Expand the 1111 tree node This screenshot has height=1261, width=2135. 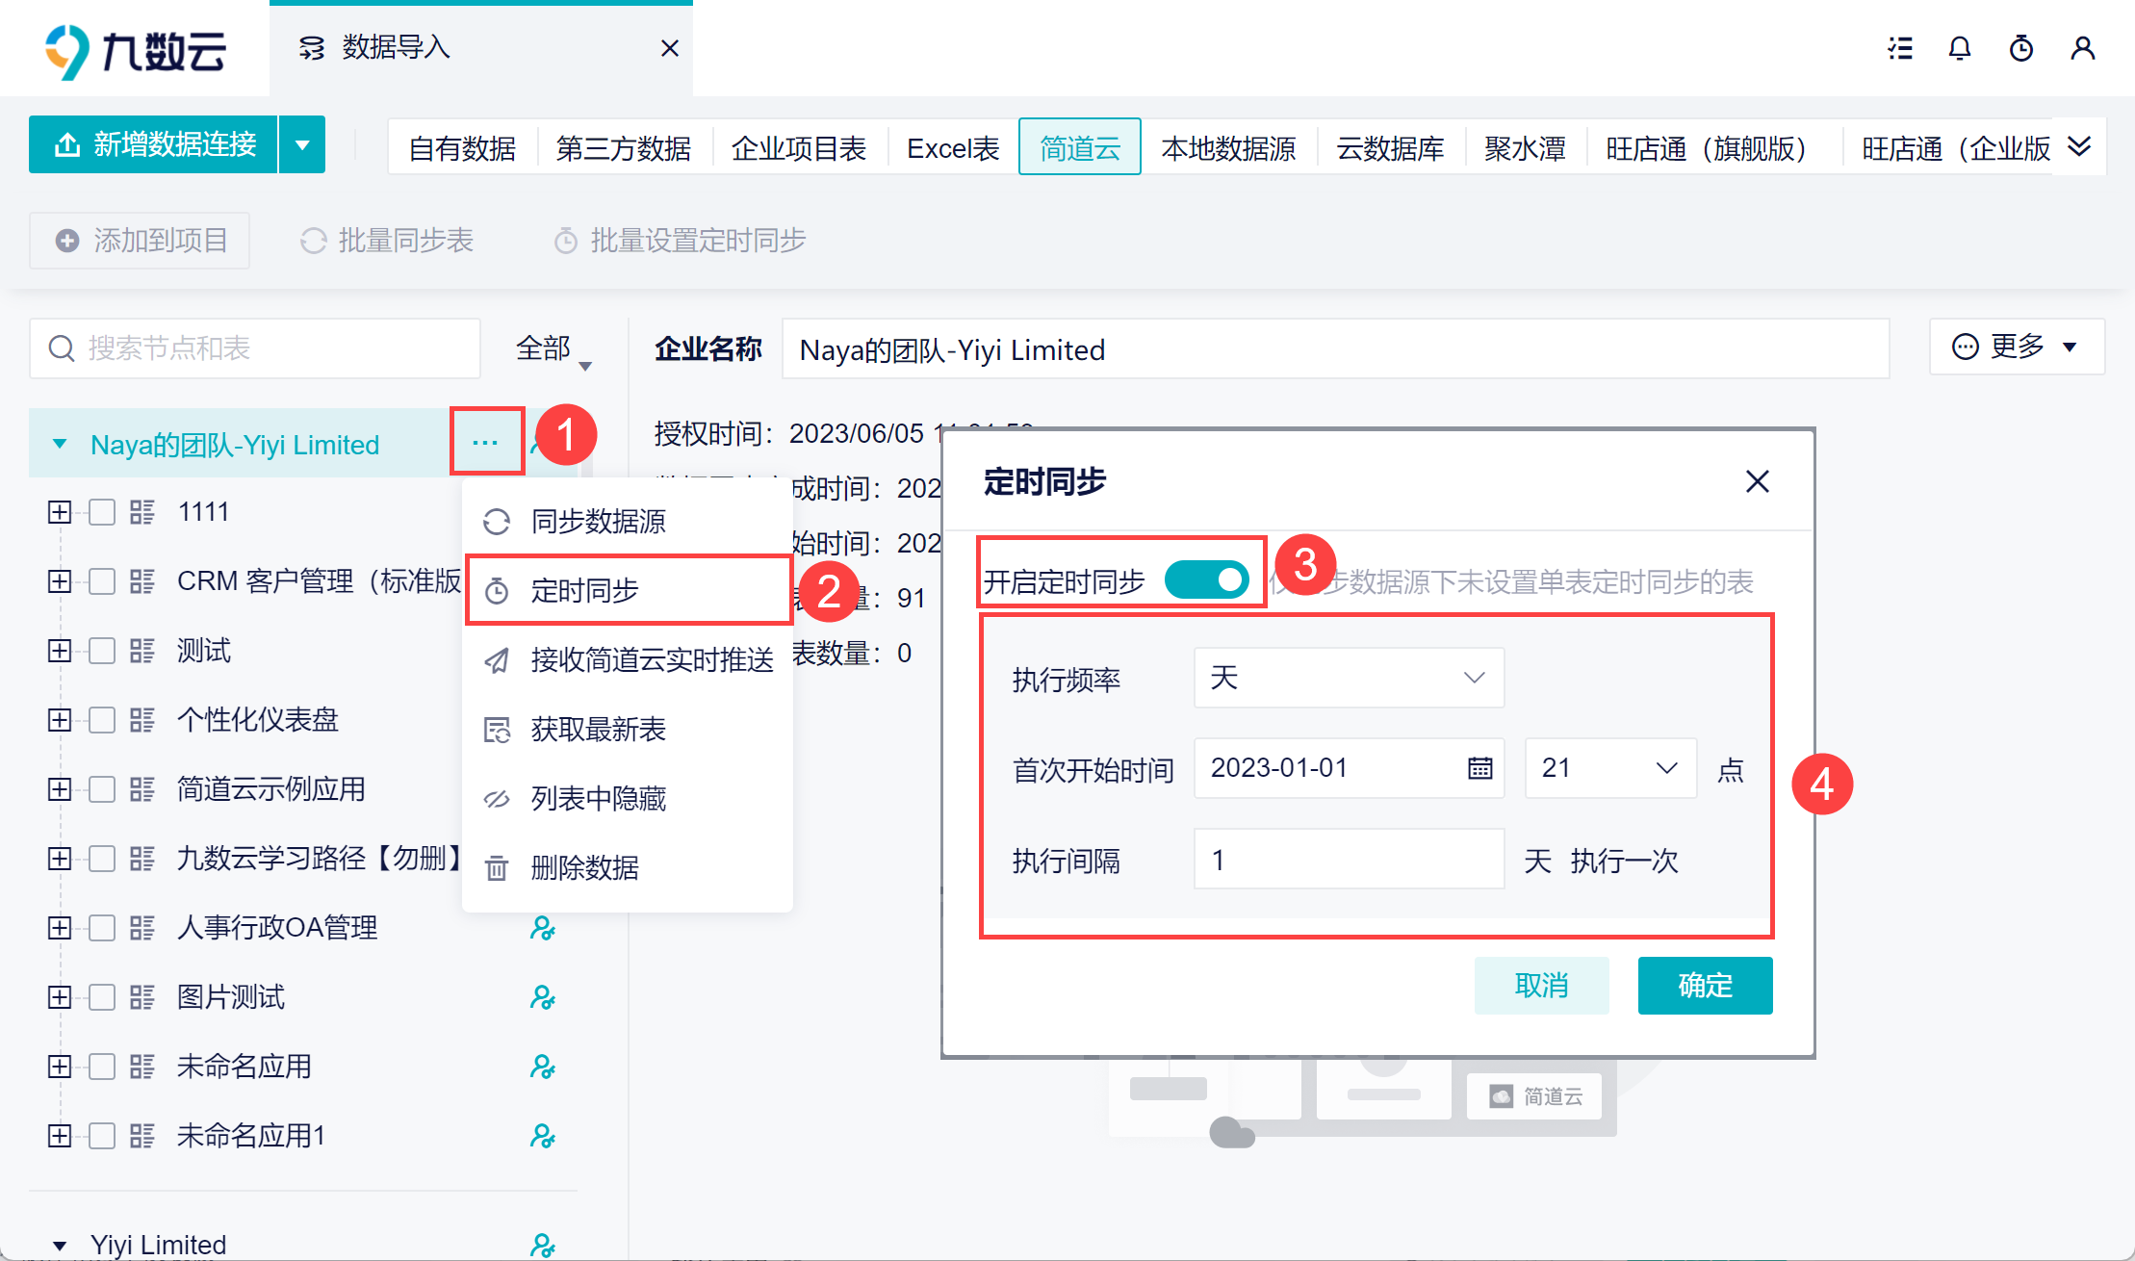[x=60, y=512]
